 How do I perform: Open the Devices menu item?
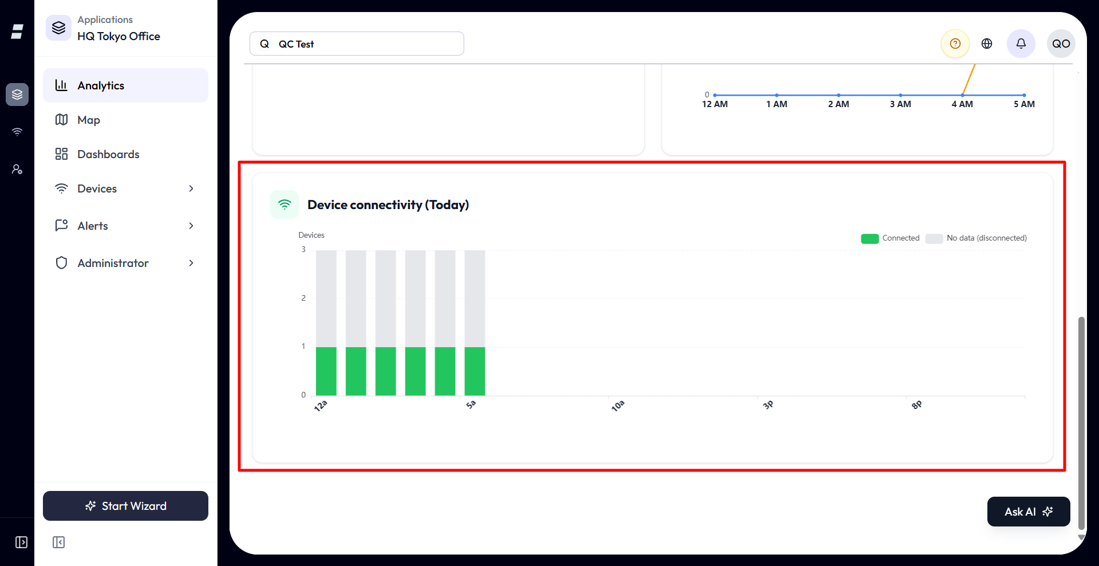pos(125,188)
